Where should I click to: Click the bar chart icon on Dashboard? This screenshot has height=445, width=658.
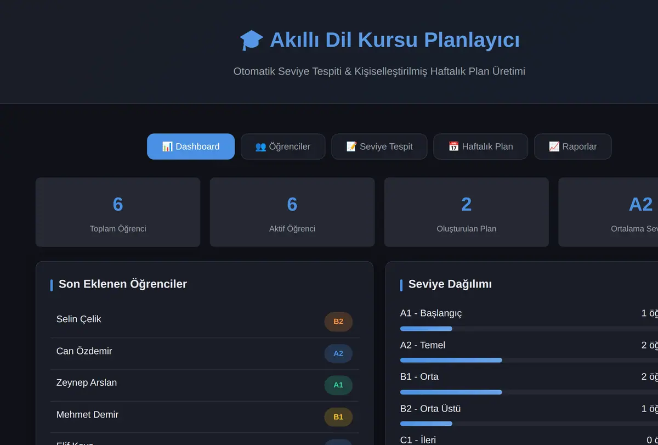pyautogui.click(x=167, y=147)
